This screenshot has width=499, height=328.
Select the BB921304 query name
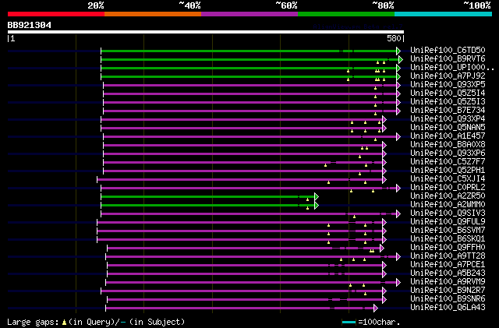pos(30,25)
